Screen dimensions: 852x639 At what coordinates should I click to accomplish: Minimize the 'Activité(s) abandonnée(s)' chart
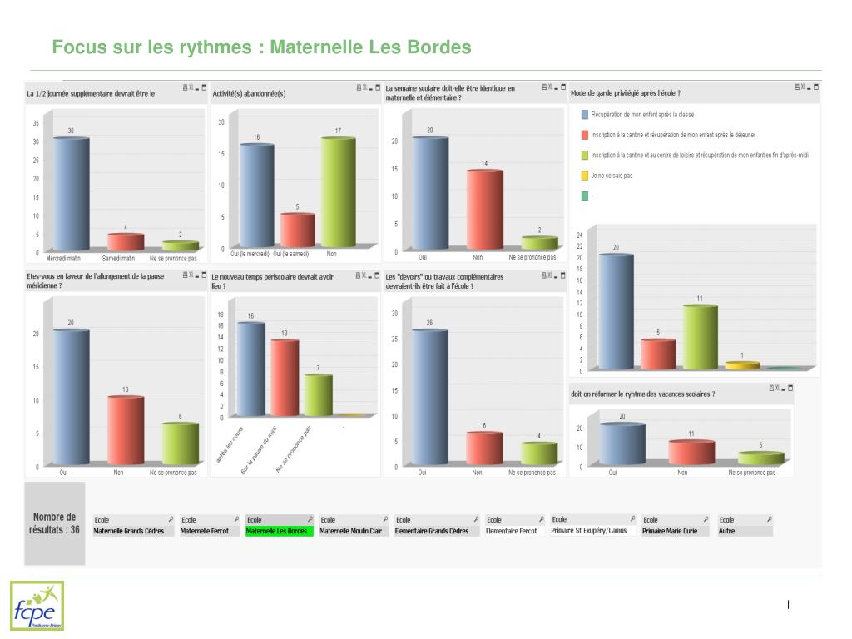371,87
